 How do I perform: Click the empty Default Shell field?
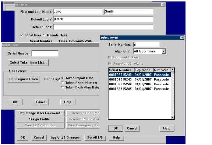click(x=103, y=27)
